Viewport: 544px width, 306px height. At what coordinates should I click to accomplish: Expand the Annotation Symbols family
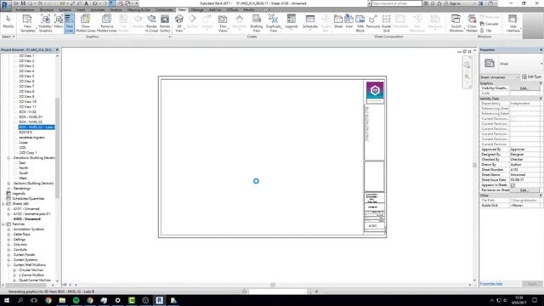[x=8, y=229]
